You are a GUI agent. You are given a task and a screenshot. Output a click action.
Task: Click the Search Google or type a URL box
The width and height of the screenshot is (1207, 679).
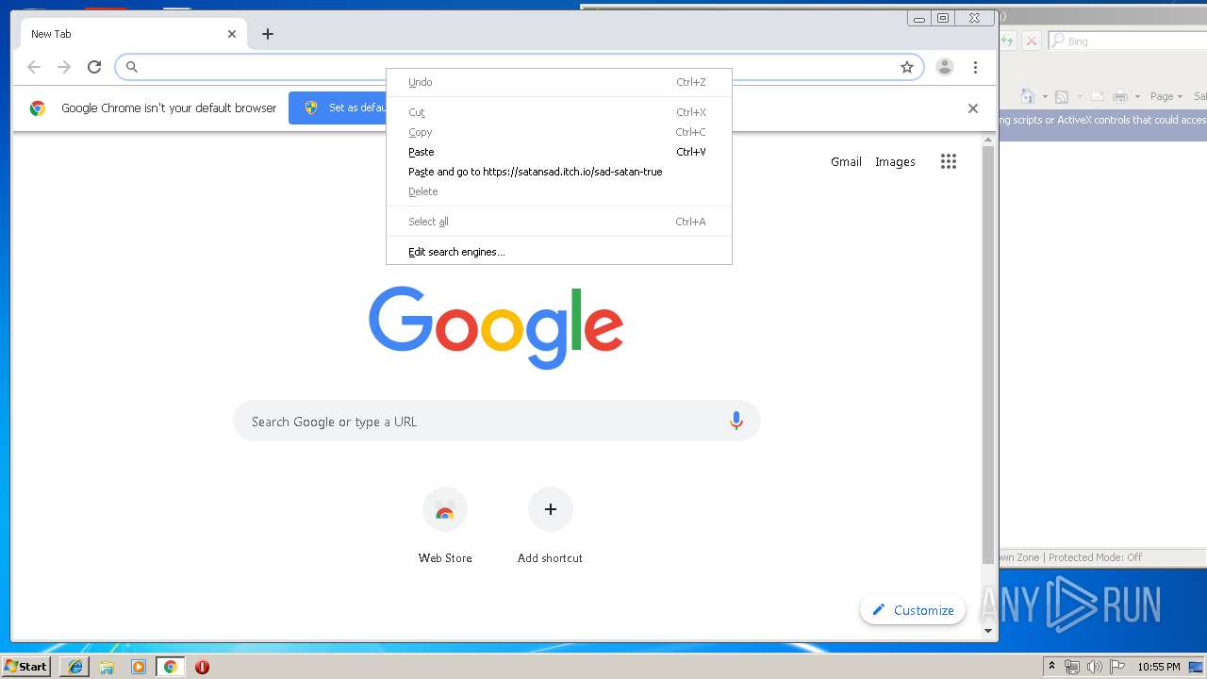click(497, 422)
